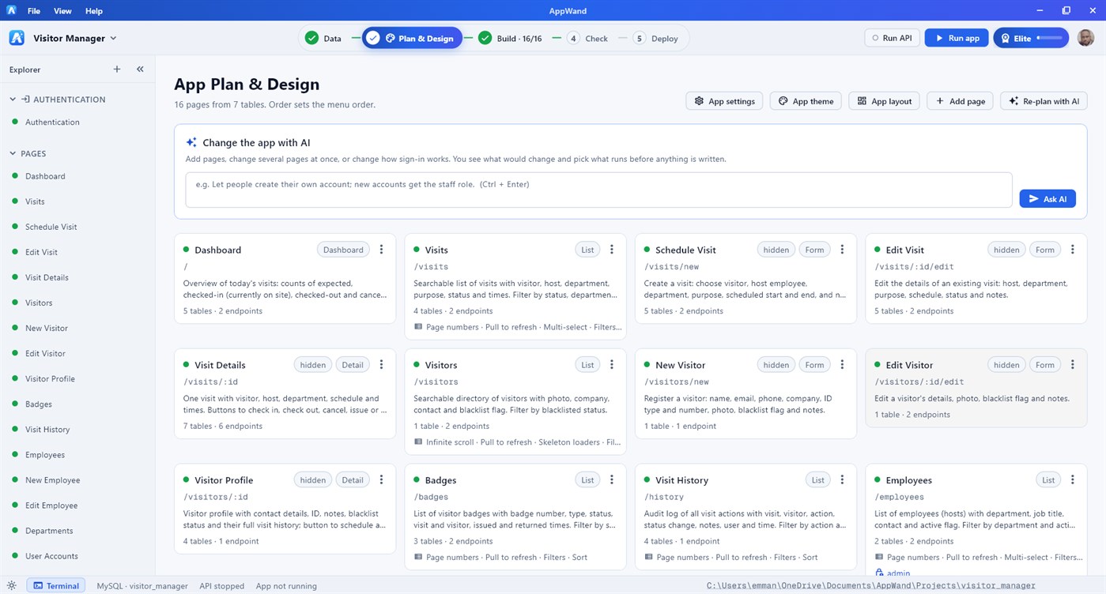Click the Run API button
The width and height of the screenshot is (1106, 594).
[x=892, y=38]
